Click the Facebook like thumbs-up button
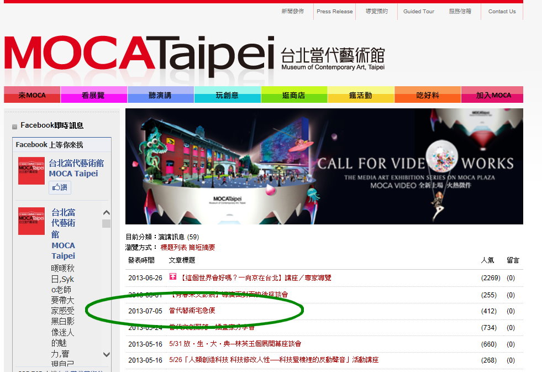Viewport: 542px width, 372px height. point(60,187)
